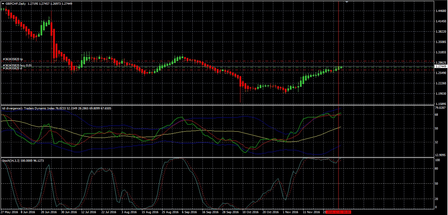Click the current price tag 1.27449
This screenshot has height=215, width=448.
[x=441, y=66]
